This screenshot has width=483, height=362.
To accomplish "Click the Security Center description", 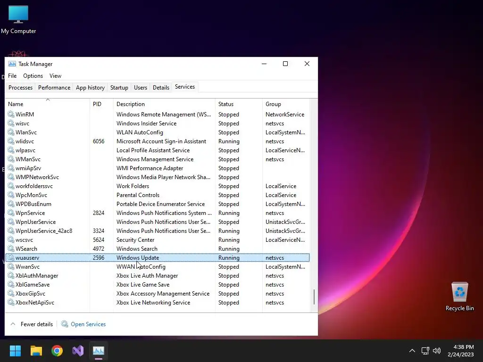I will (x=135, y=239).
